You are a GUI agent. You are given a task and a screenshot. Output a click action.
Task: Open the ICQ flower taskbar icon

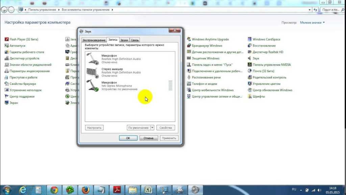coord(70,190)
